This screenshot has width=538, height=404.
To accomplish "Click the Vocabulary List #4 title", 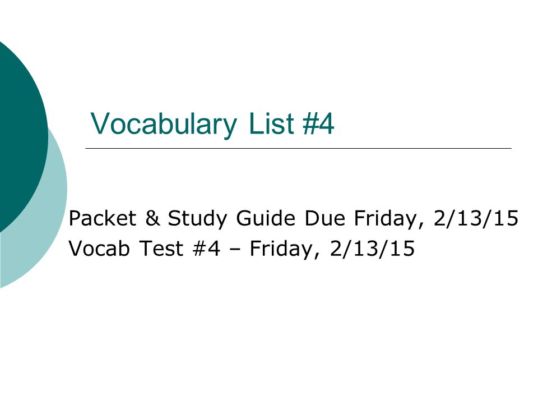I will 212,124.
